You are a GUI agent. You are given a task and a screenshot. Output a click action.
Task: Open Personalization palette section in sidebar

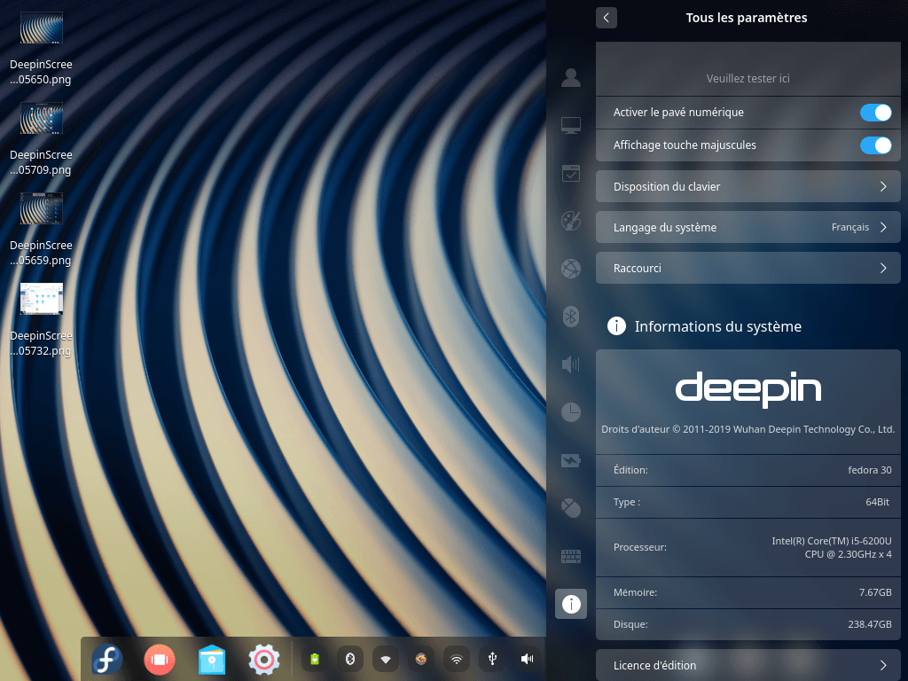click(571, 221)
